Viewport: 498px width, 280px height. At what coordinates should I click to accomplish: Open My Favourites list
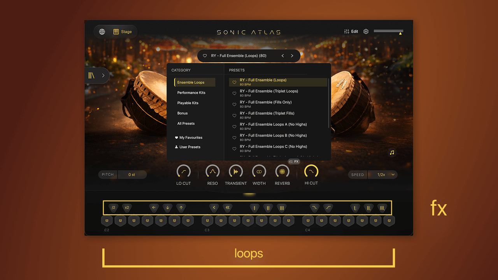point(189,138)
